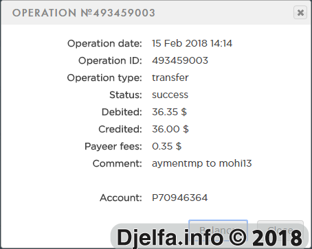Click the Account label
This screenshot has height=249, width=312.
click(121, 198)
